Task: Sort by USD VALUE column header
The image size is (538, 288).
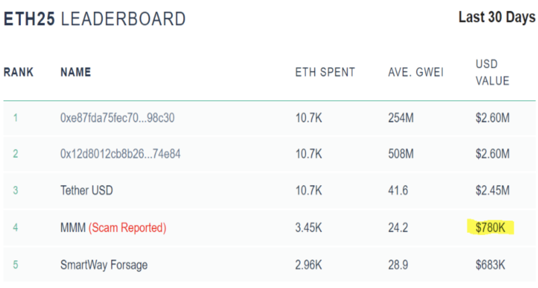Action: [493, 72]
